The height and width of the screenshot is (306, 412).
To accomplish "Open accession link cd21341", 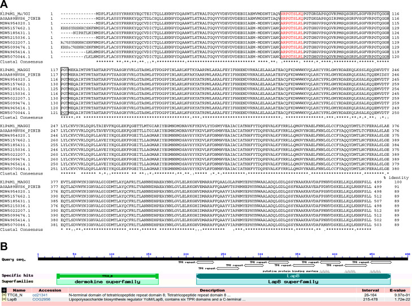I will (40, 295).
